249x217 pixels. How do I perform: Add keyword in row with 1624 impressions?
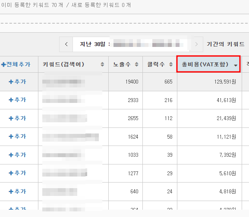coord(17,136)
